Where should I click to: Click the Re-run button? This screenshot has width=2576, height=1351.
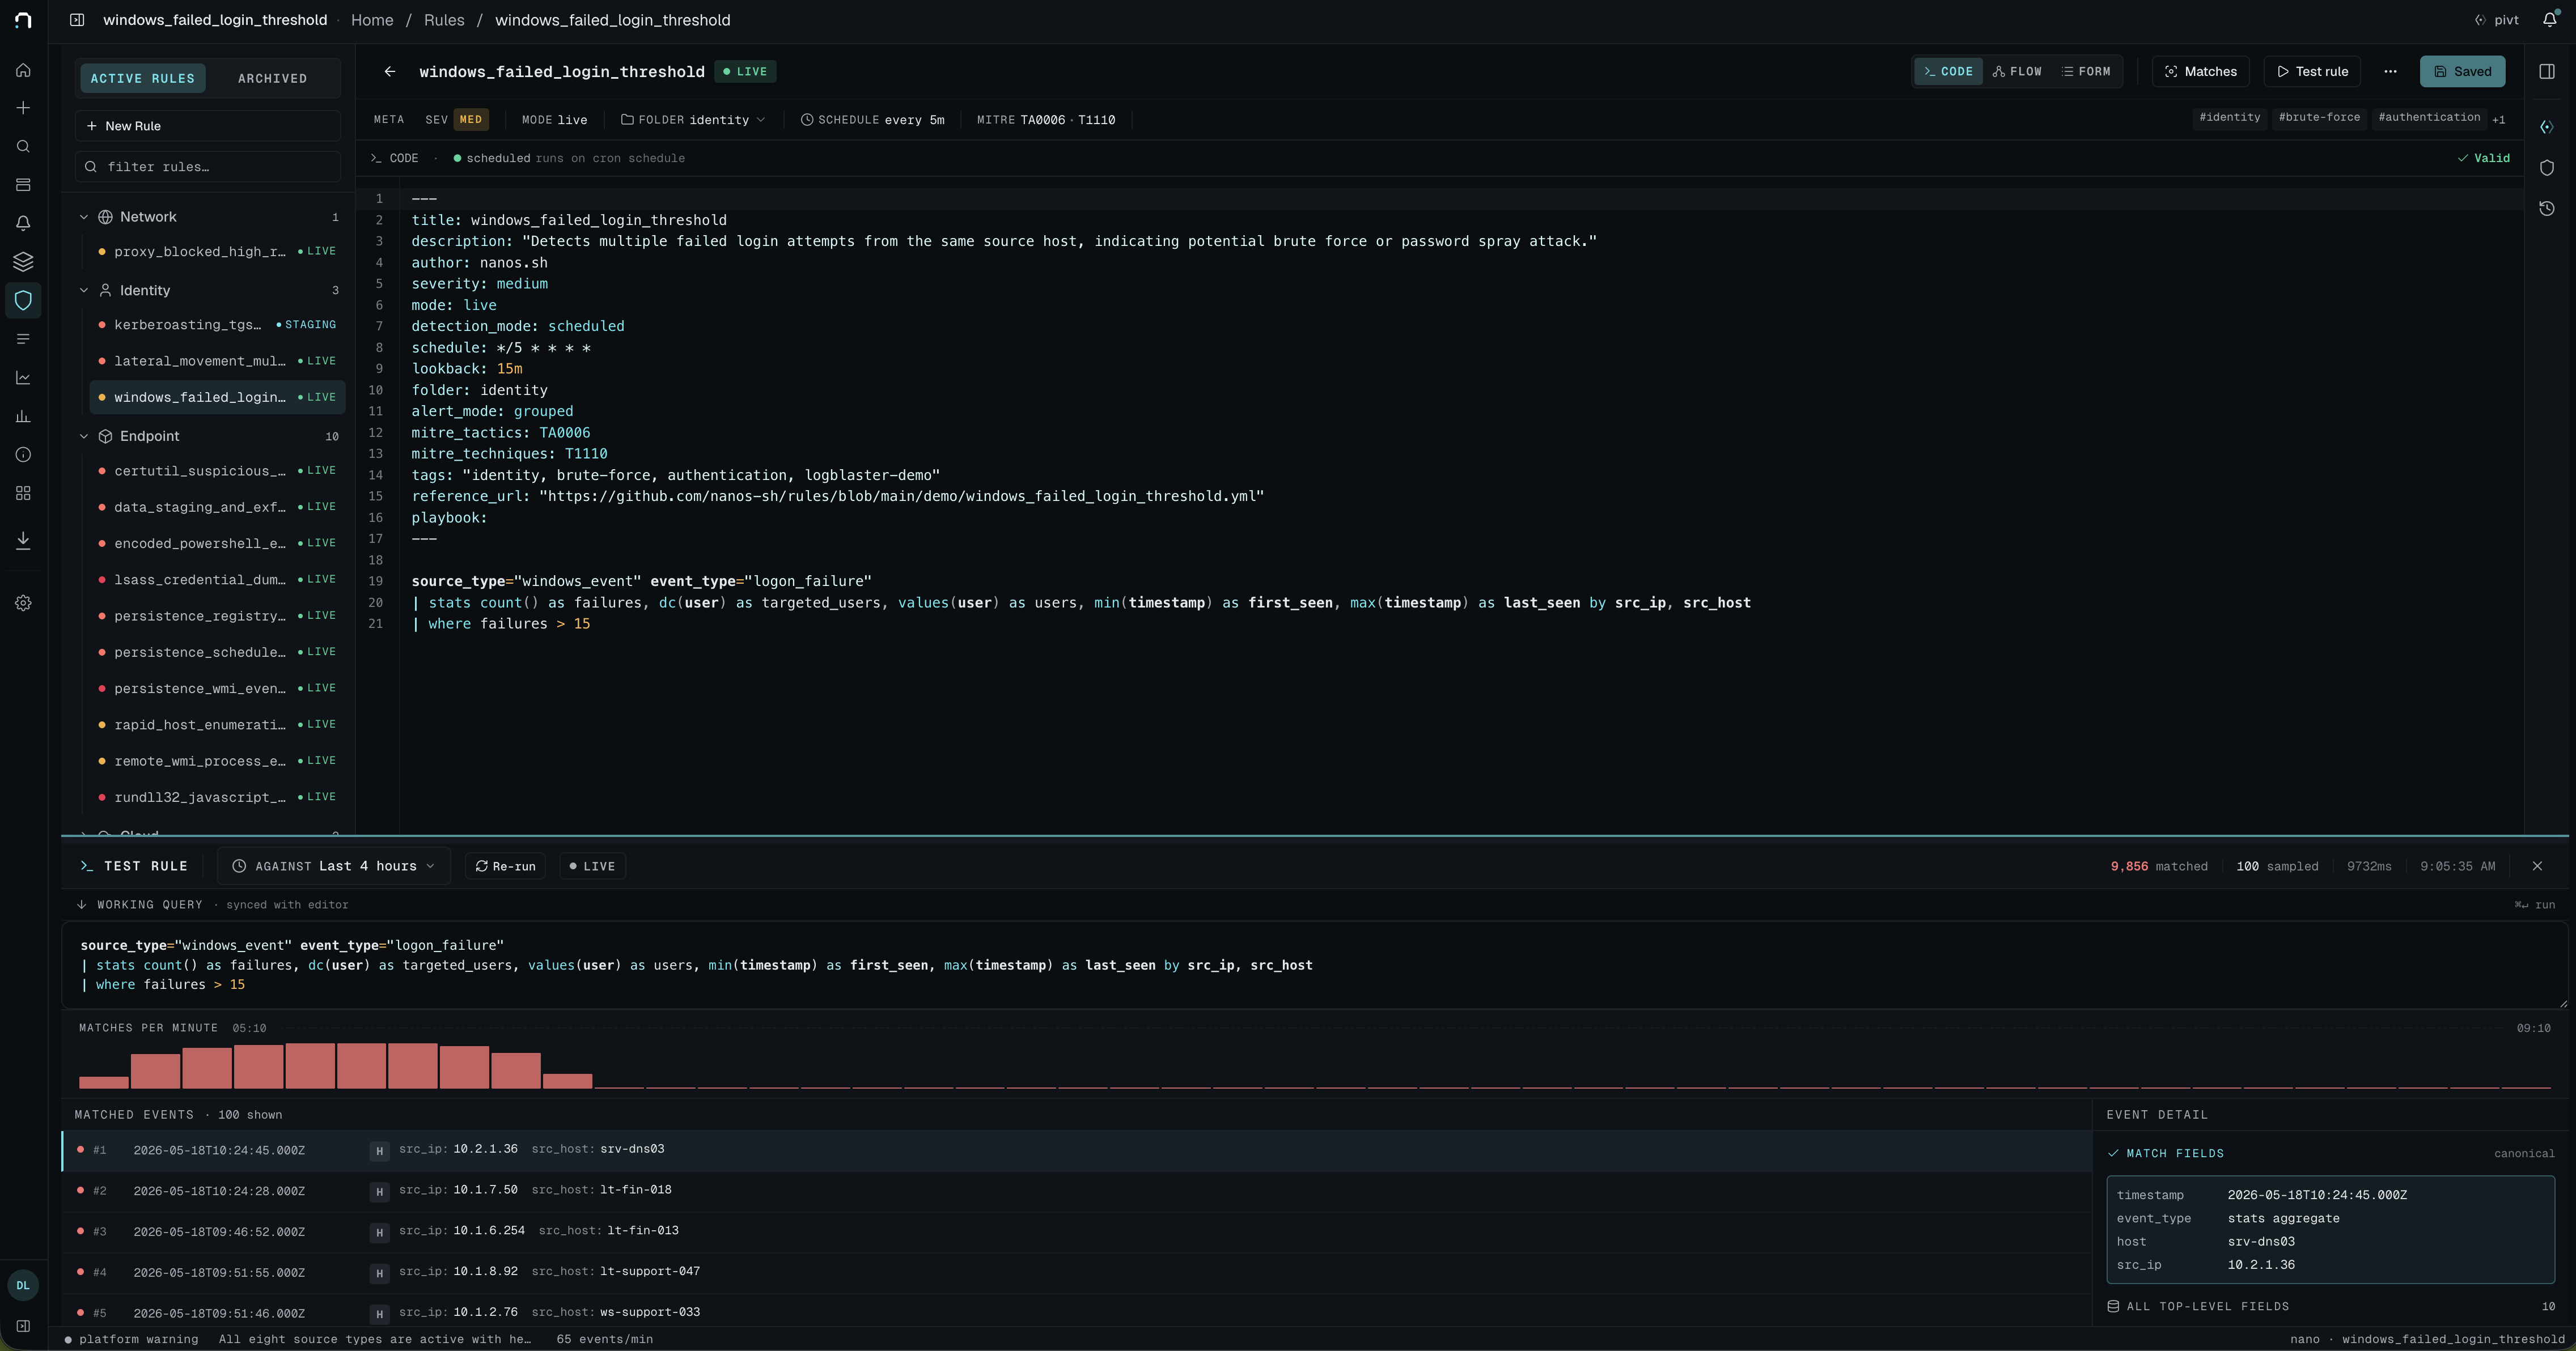point(505,866)
